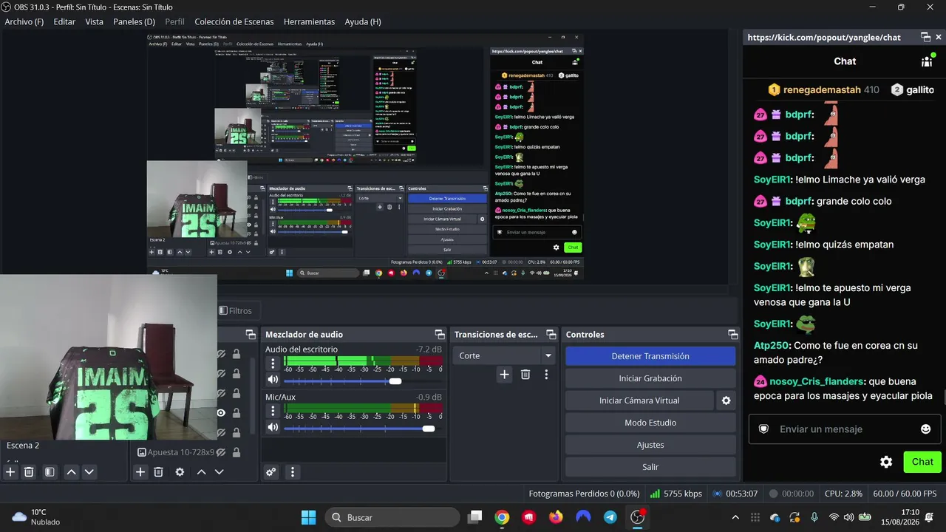Undock the Controles panel

coord(732,335)
